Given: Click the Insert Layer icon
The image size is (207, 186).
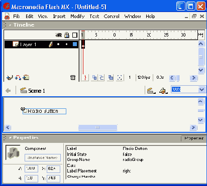Looking at the screenshot, I should point(10,78).
